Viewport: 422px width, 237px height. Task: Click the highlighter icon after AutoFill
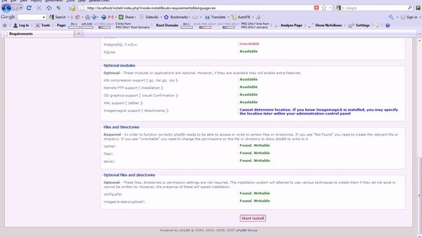click(x=258, y=17)
